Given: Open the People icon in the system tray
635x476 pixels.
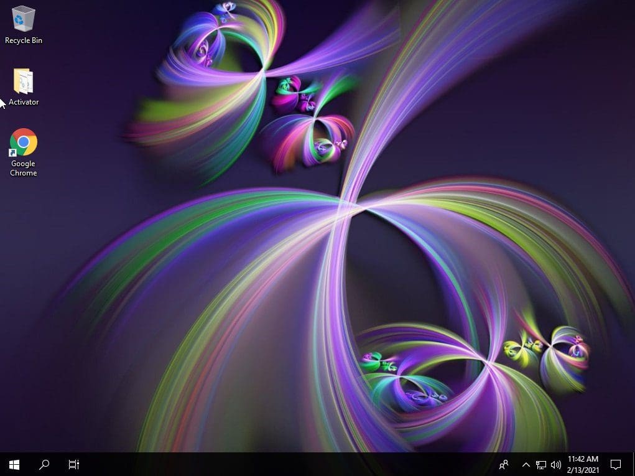Looking at the screenshot, I should 504,465.
